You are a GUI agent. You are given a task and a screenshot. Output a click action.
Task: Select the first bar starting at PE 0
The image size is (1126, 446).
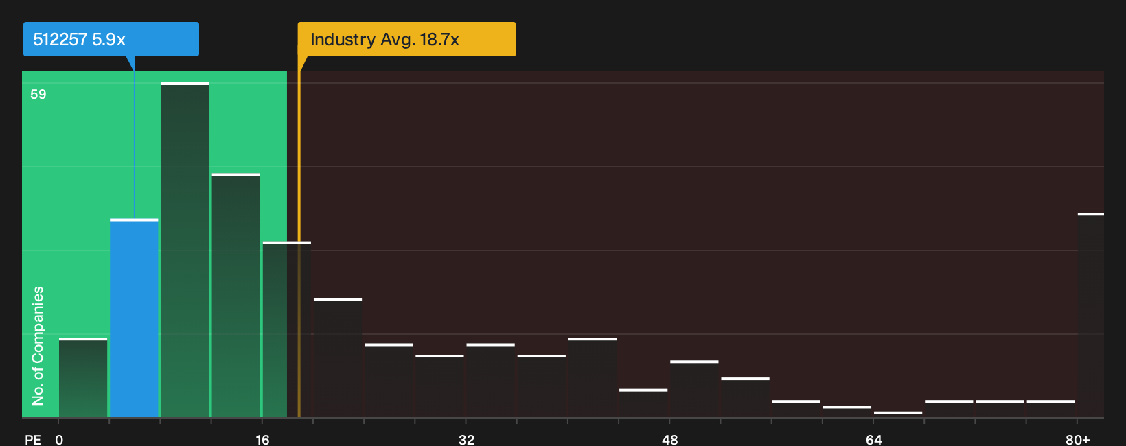point(83,377)
